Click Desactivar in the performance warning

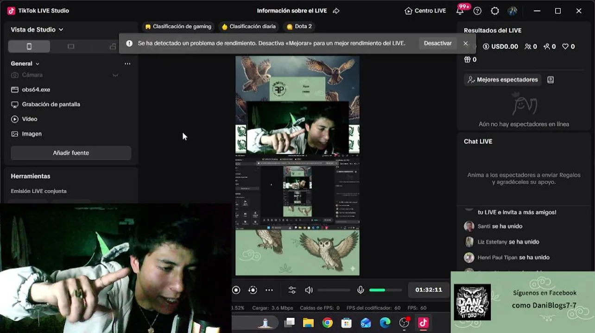tap(437, 43)
